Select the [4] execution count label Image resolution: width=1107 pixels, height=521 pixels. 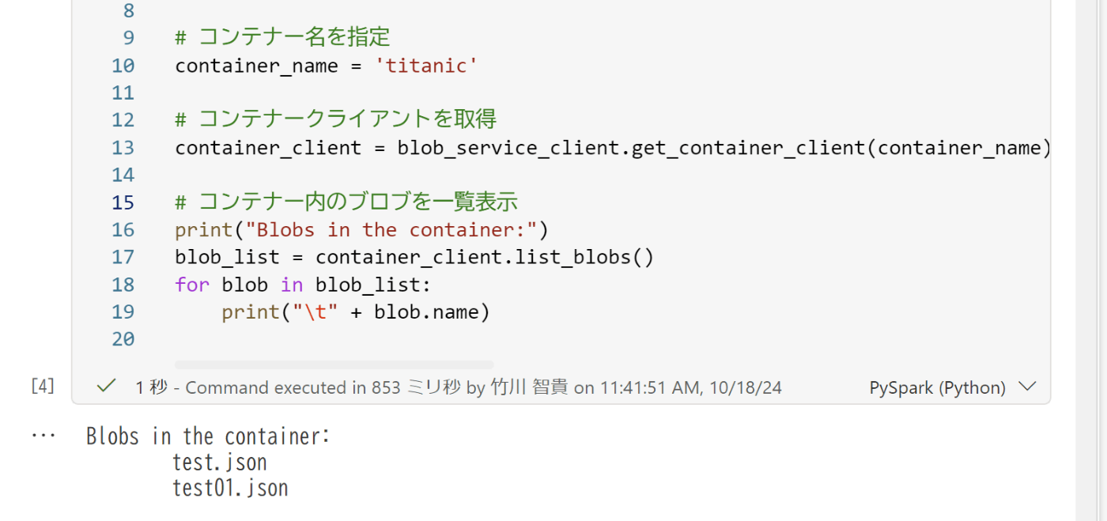click(43, 387)
